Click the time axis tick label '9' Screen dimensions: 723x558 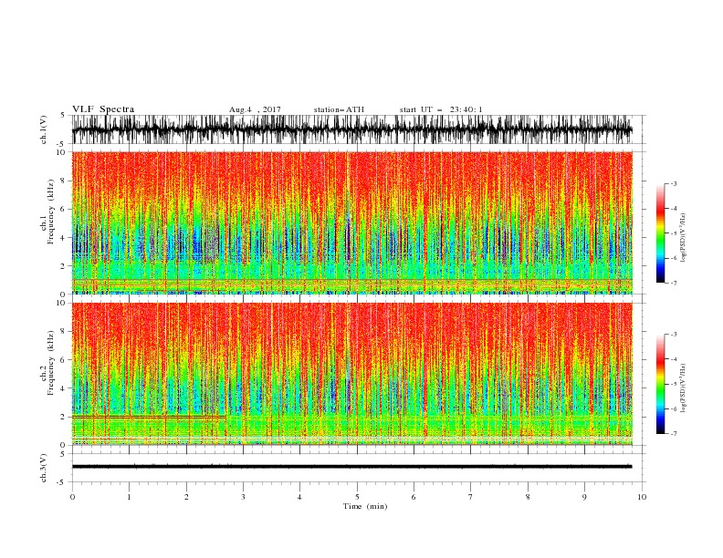584,497
